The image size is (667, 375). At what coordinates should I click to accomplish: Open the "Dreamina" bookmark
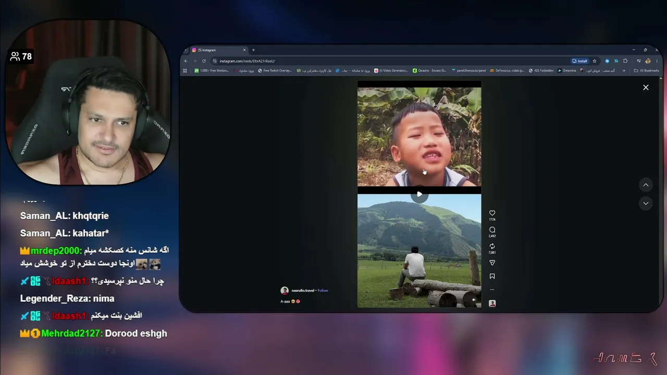(567, 70)
